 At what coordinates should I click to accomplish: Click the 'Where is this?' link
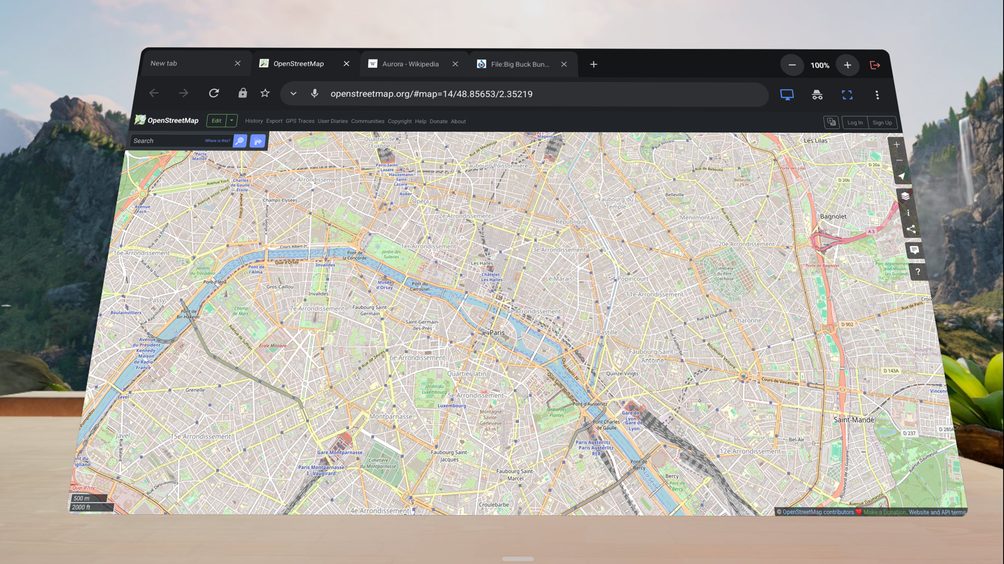click(217, 140)
